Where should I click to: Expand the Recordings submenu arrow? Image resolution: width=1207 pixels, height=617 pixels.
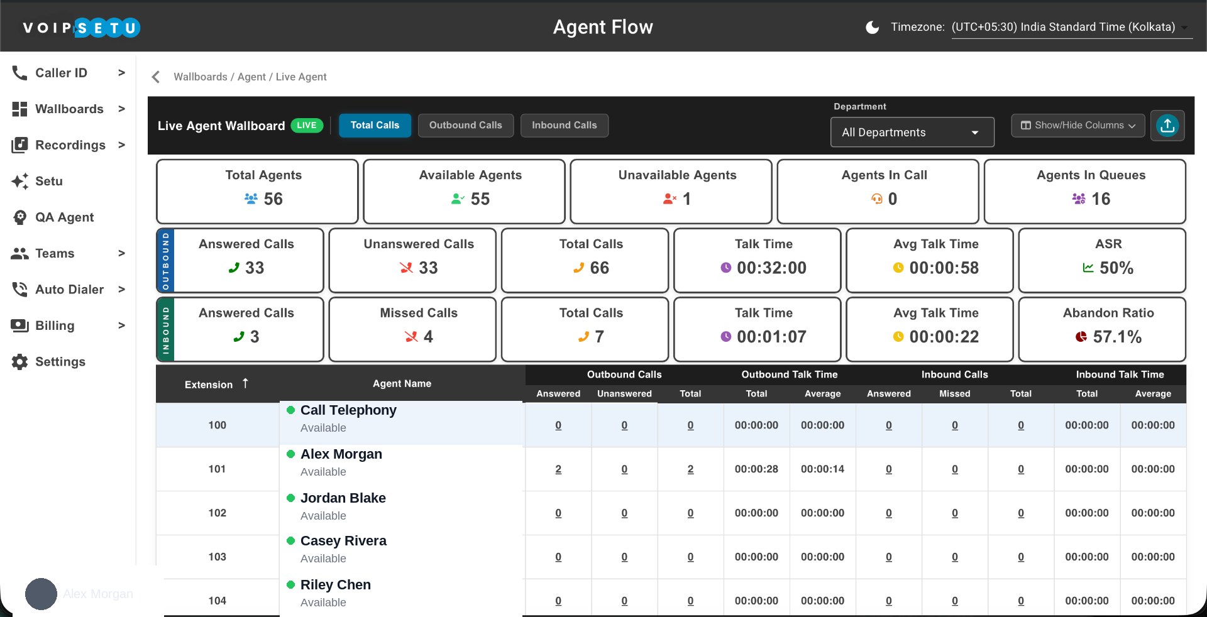(121, 145)
